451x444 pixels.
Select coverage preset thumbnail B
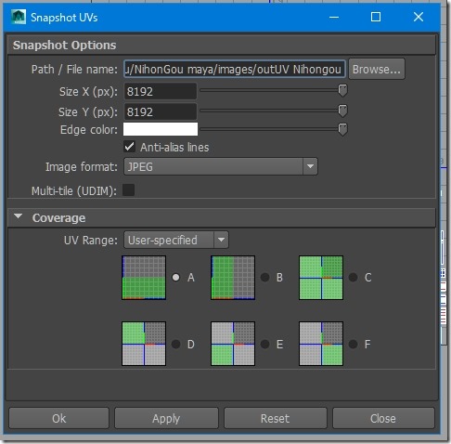click(x=233, y=278)
